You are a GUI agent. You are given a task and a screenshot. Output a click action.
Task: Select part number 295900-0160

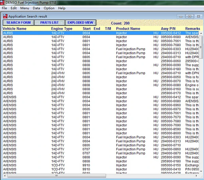point(171,89)
